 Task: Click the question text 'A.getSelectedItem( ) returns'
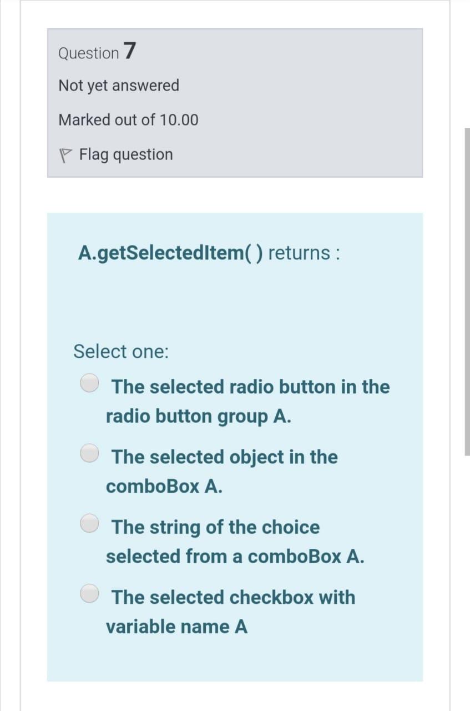[x=208, y=253]
